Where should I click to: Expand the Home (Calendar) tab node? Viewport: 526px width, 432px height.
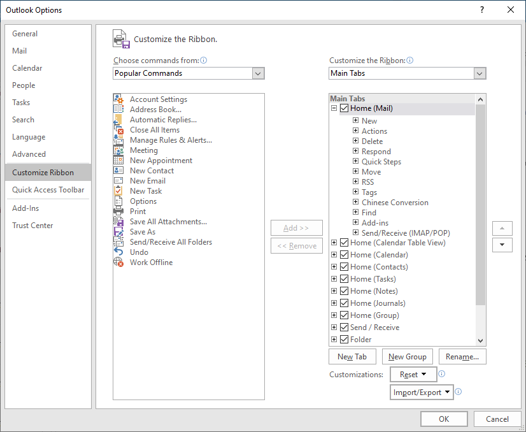(334, 255)
